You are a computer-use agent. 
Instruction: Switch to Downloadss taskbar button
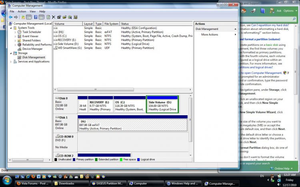(x=70, y=183)
